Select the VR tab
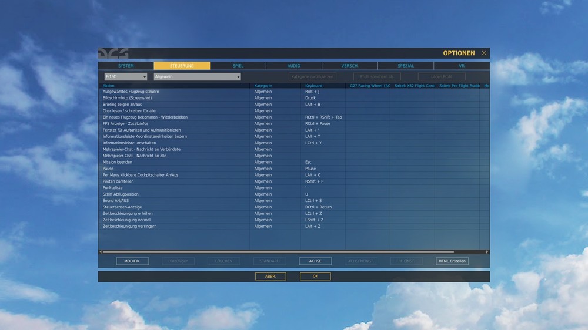588x330 pixels. pos(462,66)
